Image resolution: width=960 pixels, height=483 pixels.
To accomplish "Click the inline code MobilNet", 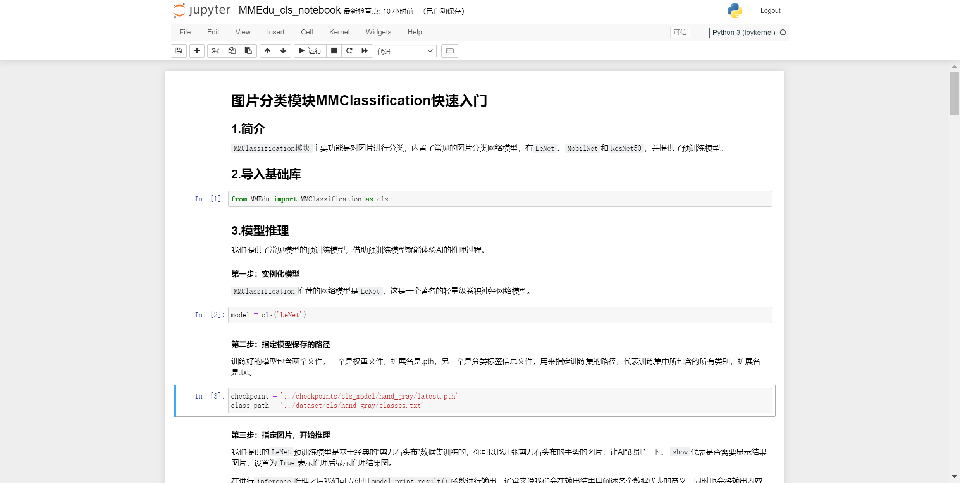I will coord(582,148).
